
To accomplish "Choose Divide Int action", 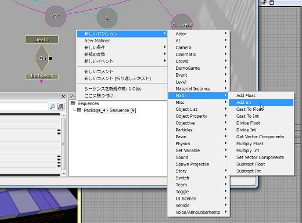I will [261, 130].
